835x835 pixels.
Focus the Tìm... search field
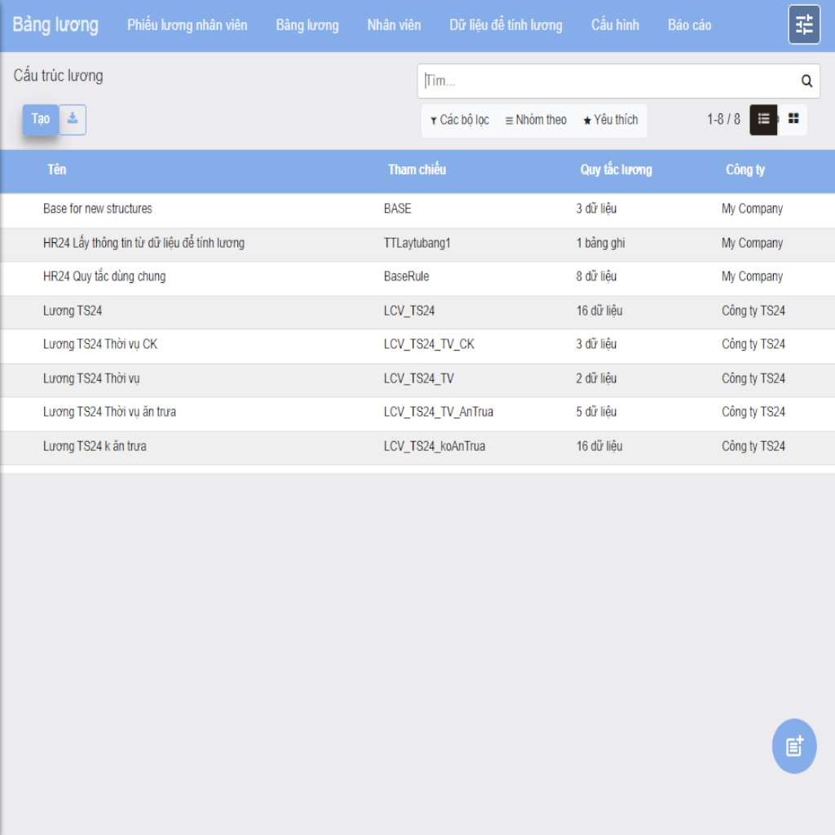click(x=607, y=81)
